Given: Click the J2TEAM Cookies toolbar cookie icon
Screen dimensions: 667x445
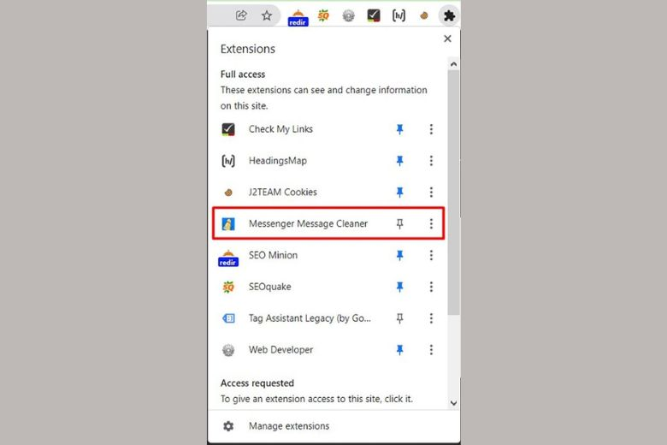Looking at the screenshot, I should tap(423, 15).
